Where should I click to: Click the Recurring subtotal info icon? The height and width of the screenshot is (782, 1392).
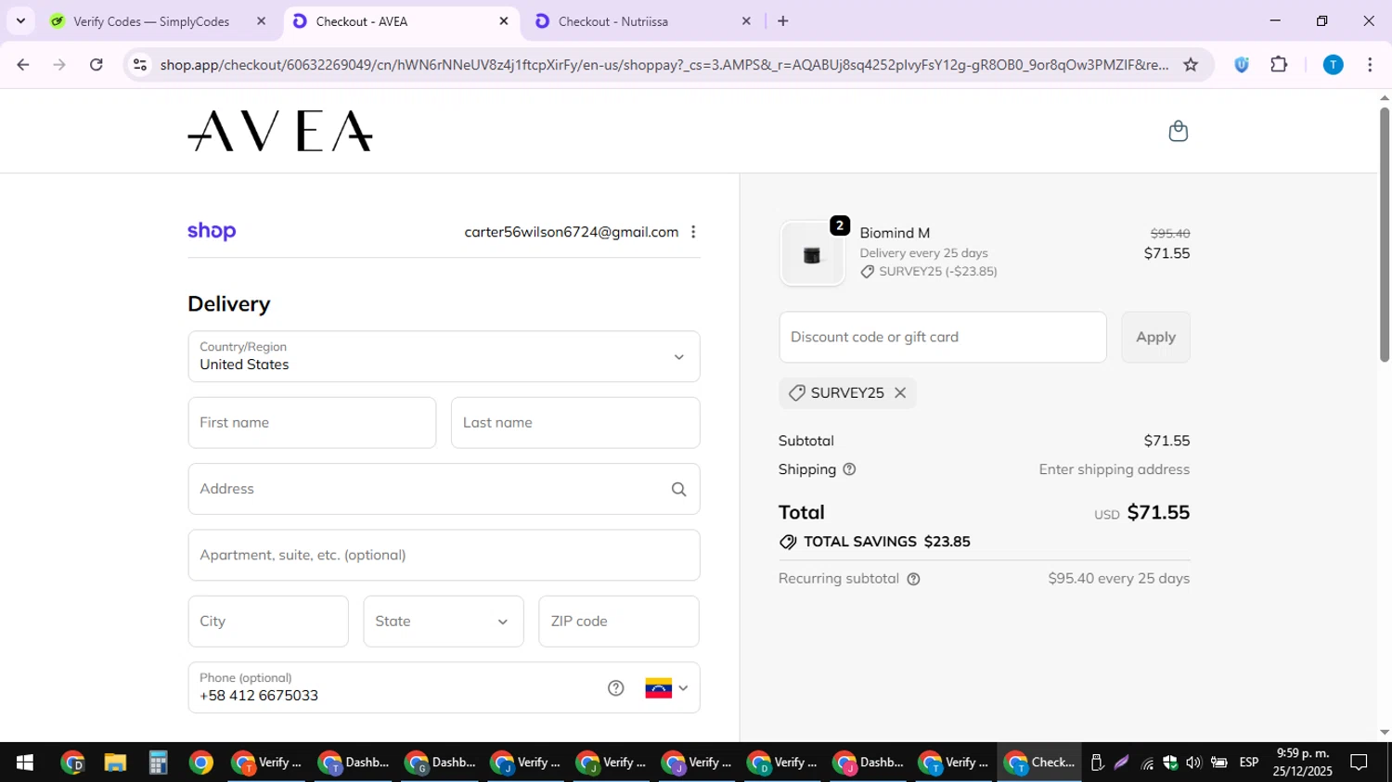[x=913, y=579]
